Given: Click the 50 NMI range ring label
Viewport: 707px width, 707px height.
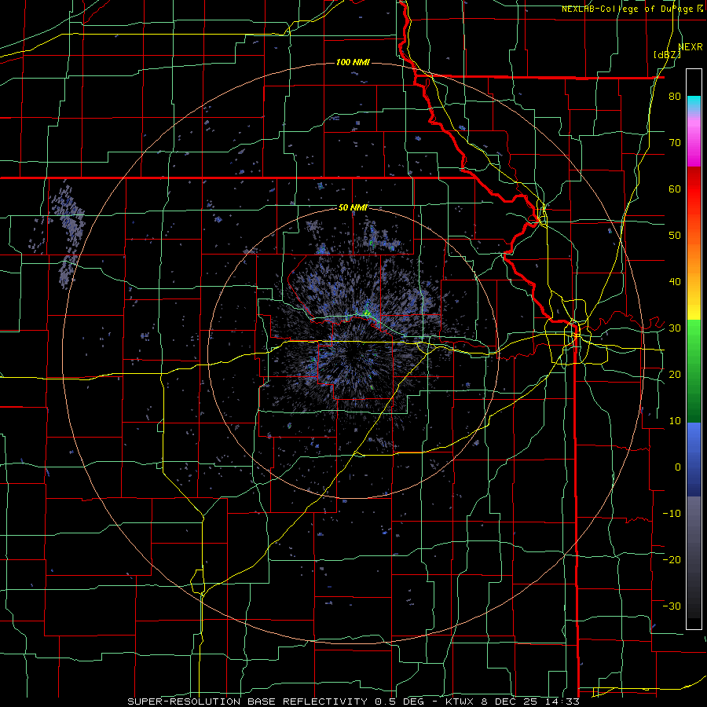Looking at the screenshot, I should point(353,208).
